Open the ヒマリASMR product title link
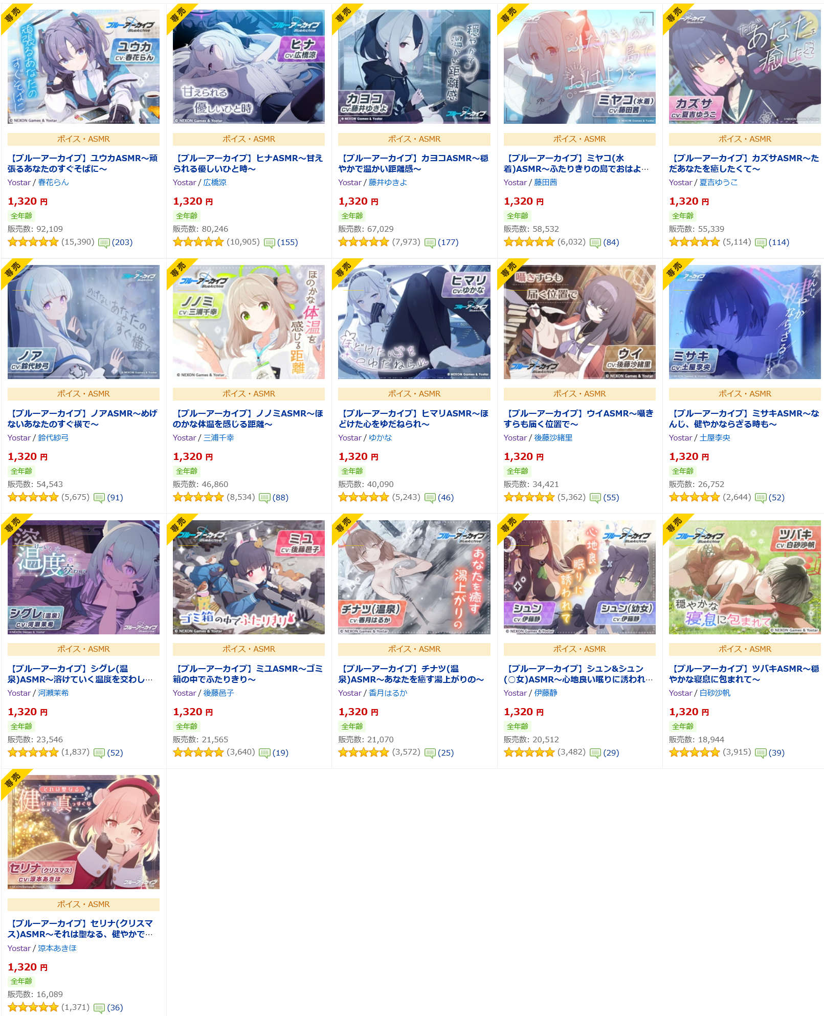This screenshot has width=824, height=1016. [414, 418]
